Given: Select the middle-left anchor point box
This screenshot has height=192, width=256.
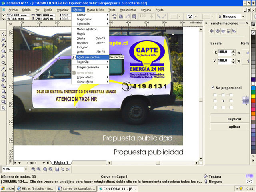Looking at the screenshot, I should coord(215,101).
